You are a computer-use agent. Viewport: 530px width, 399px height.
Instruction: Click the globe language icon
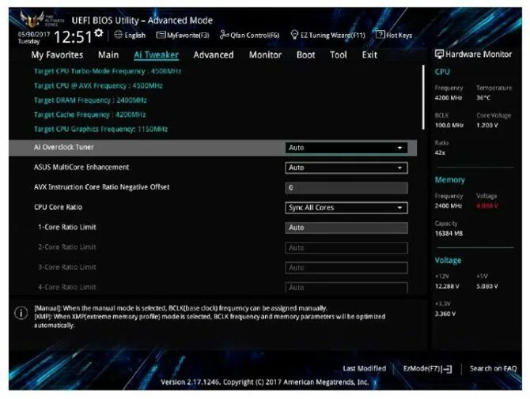[x=119, y=35]
